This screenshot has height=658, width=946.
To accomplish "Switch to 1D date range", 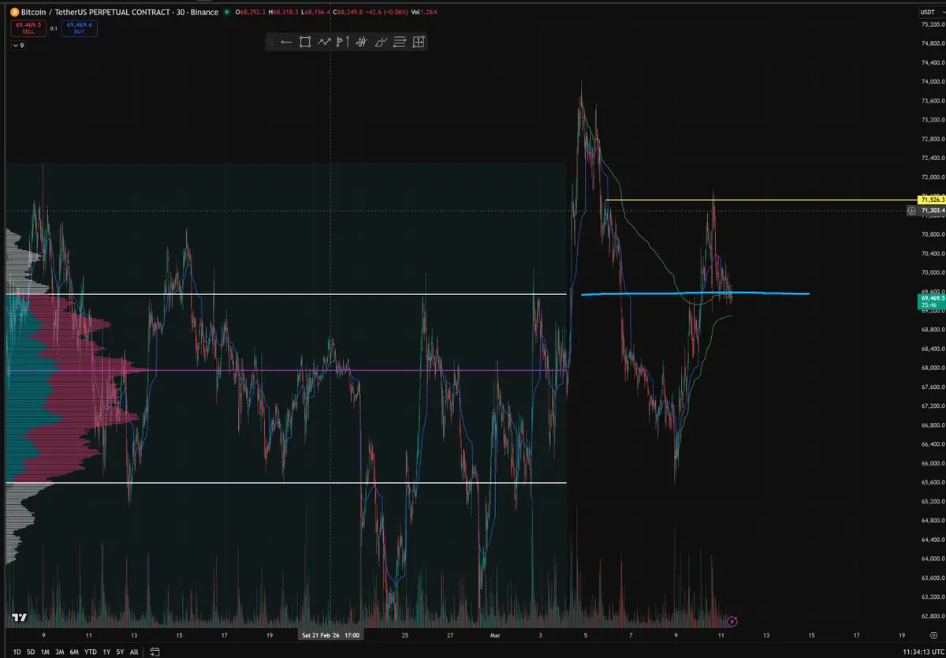I will [17, 652].
